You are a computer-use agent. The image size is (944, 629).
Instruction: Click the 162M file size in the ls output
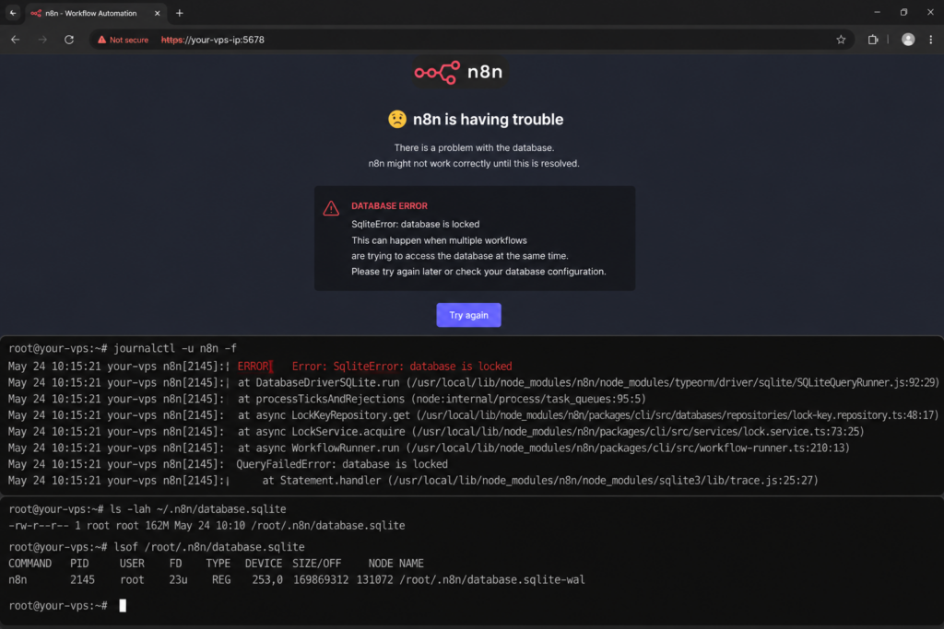(157, 526)
